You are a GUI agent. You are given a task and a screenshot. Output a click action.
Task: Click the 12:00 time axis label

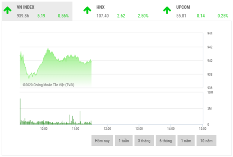(107, 129)
